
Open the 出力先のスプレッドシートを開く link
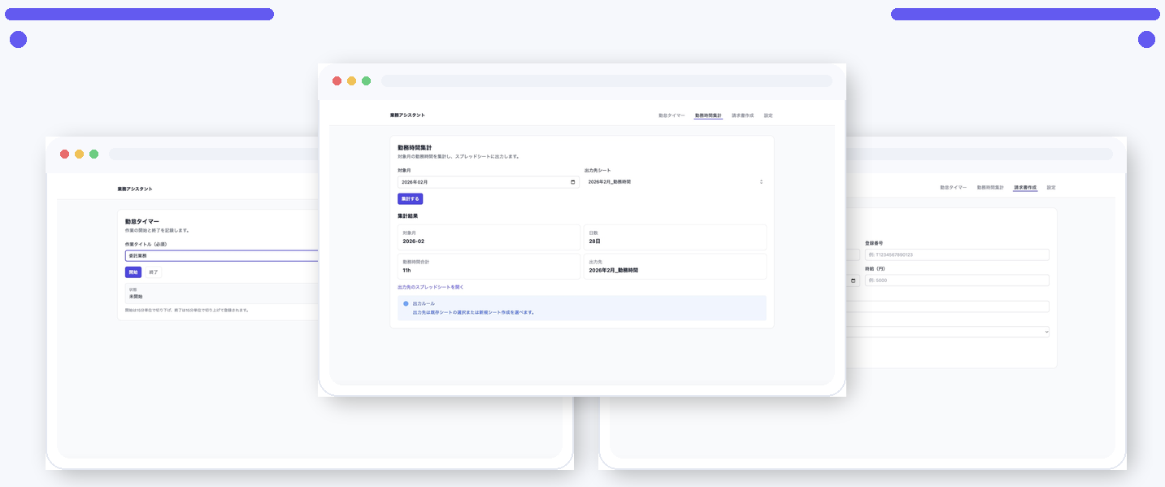point(430,287)
